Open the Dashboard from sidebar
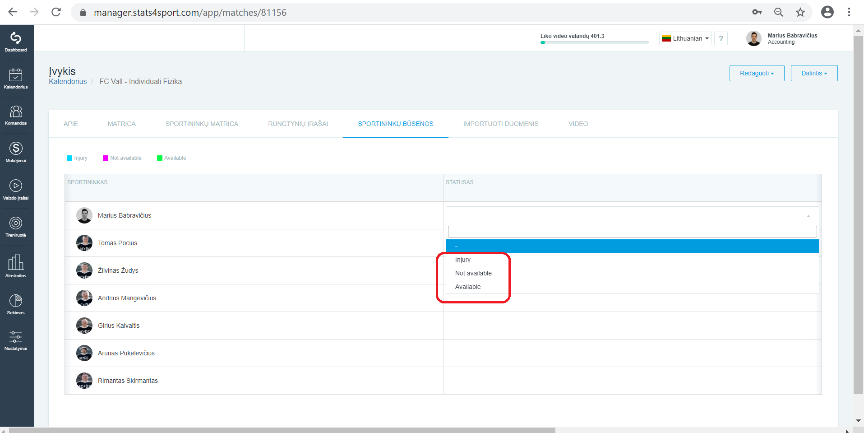Viewport: 864px width, 433px height. (x=16, y=42)
